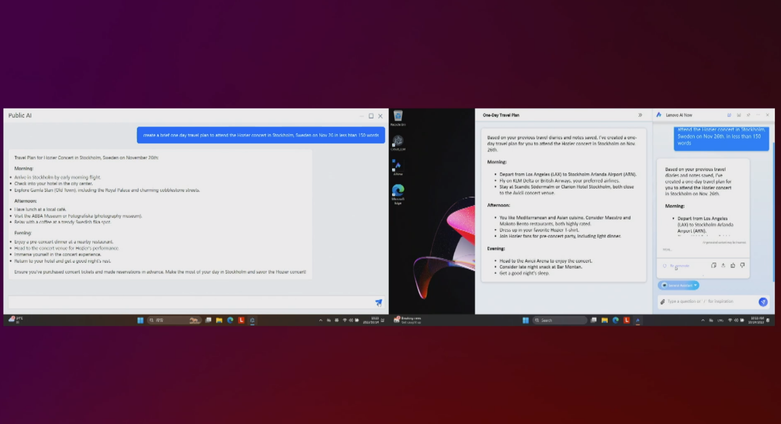Send the message in Public AI window
The height and width of the screenshot is (424, 781).
(x=378, y=303)
